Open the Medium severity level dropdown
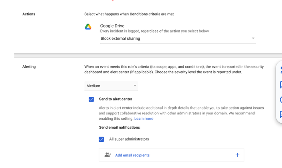The height and width of the screenshot is (168, 282). coord(111,86)
